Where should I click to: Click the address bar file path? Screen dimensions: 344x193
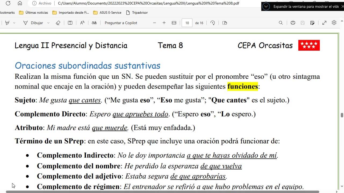[148, 3]
